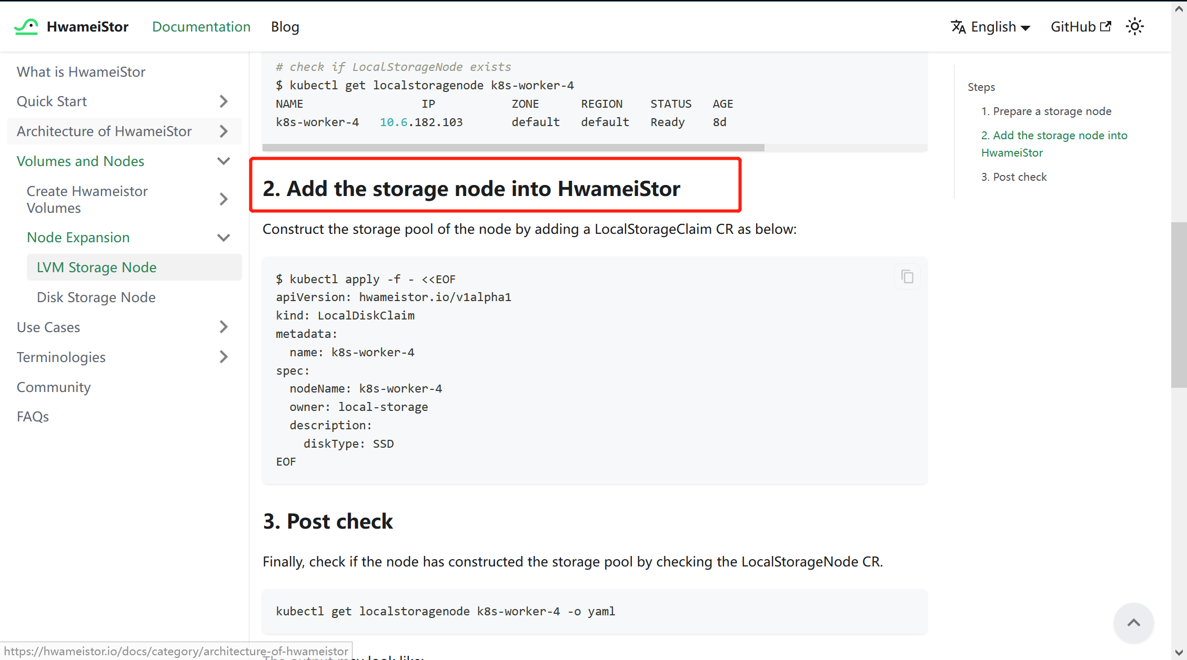Go to the Blog page

(x=285, y=26)
